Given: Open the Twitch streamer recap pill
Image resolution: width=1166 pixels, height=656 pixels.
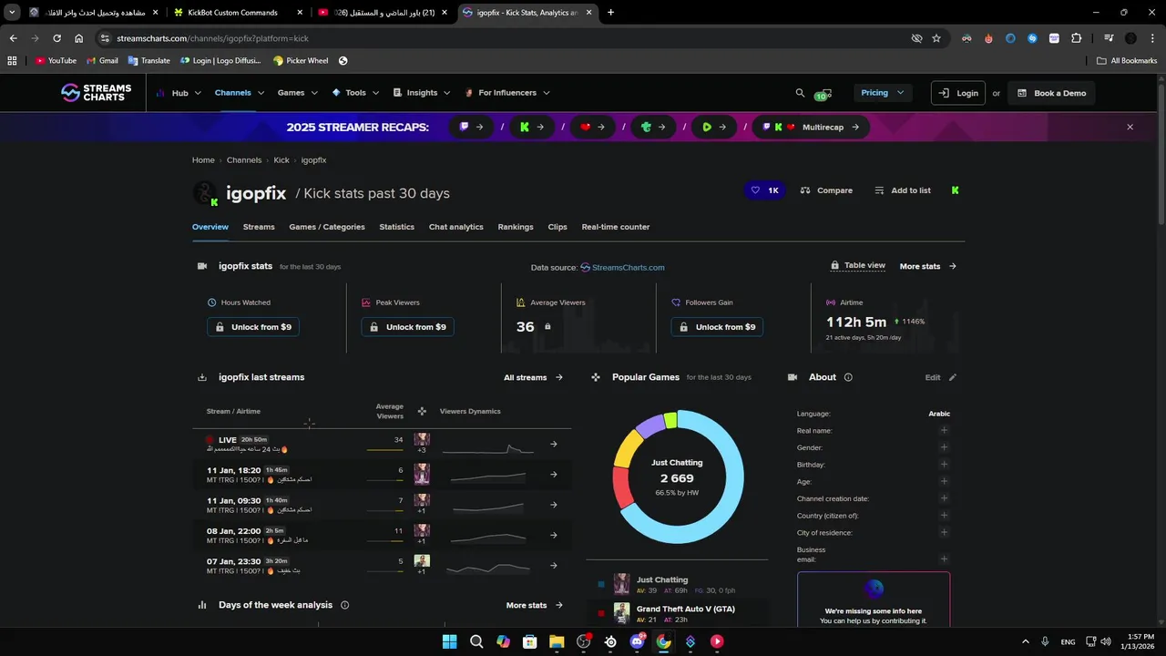Looking at the screenshot, I should pyautogui.click(x=472, y=128).
